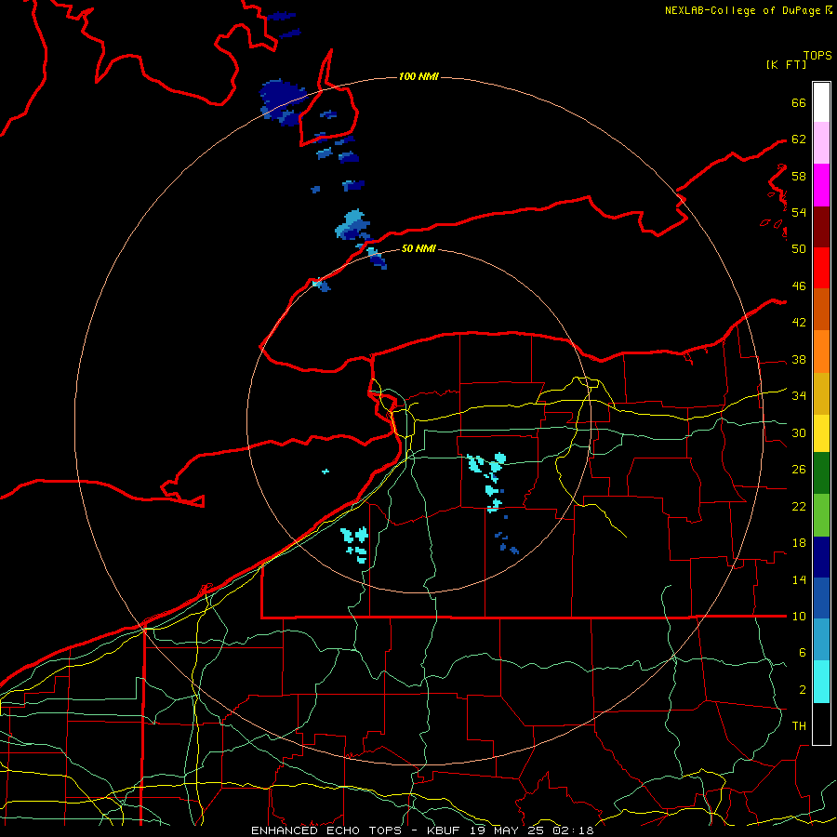Click the legend value 18
The height and width of the screenshot is (837, 837).
click(799, 543)
